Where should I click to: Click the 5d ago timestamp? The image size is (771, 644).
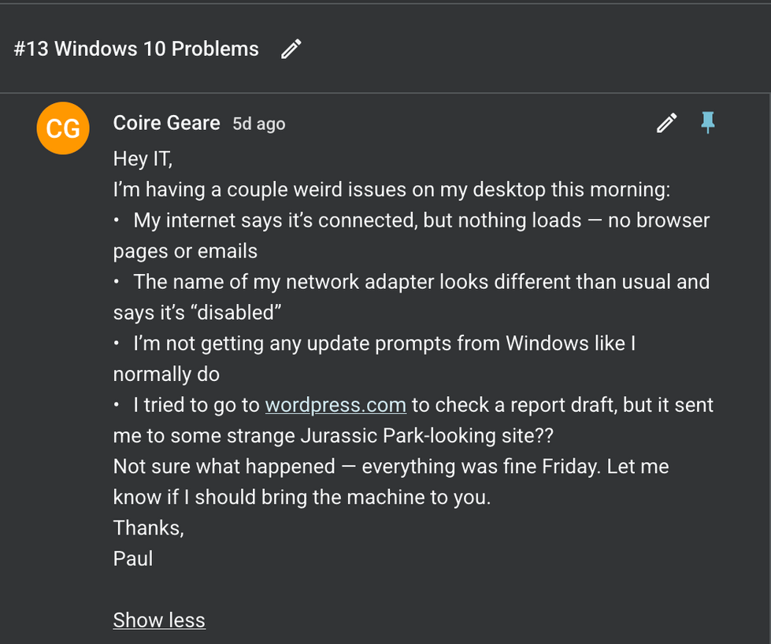pos(258,124)
